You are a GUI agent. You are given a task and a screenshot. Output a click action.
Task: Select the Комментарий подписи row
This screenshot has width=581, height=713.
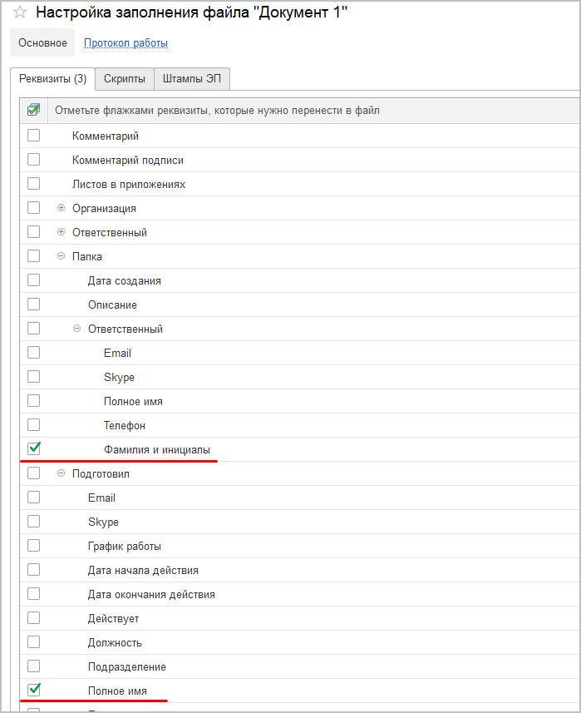[x=128, y=160]
